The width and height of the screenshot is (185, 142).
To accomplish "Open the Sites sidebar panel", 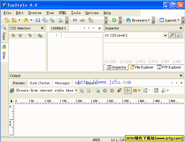I will point(4,52).
